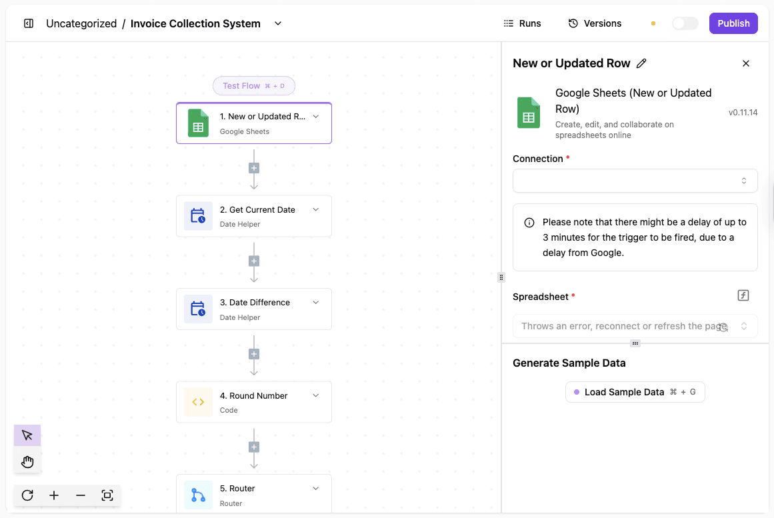Rename step with the pencil icon
The image size is (774, 518).
[x=641, y=63]
